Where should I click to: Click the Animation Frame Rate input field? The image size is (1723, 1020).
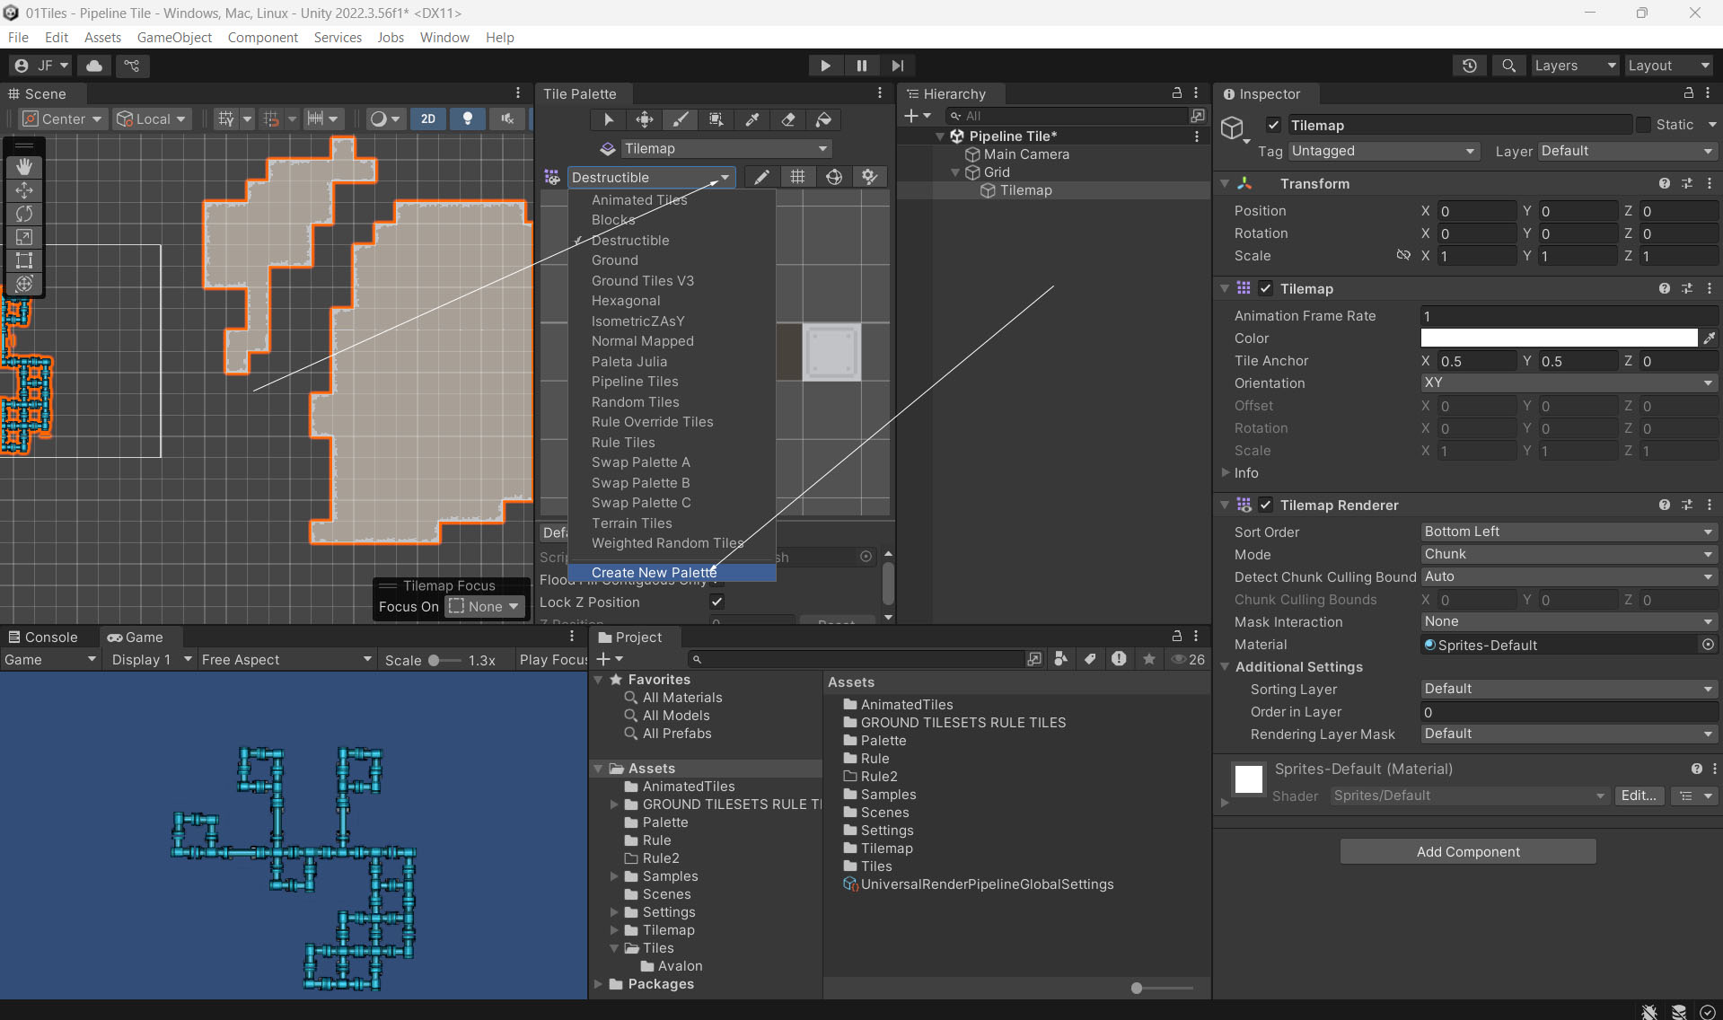pyautogui.click(x=1567, y=316)
